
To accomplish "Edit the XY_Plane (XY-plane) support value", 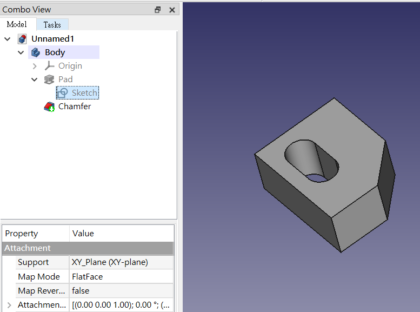I will (x=121, y=262).
